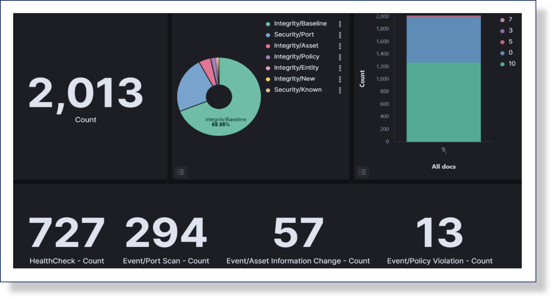The height and width of the screenshot is (299, 553).
Task: Click the Security/Known legend text entry
Action: [x=298, y=90]
